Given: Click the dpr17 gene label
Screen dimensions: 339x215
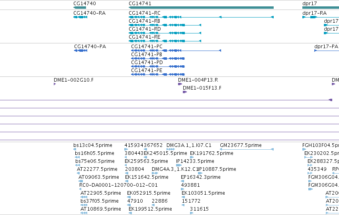Looking at the screenshot, I should 310,4.
